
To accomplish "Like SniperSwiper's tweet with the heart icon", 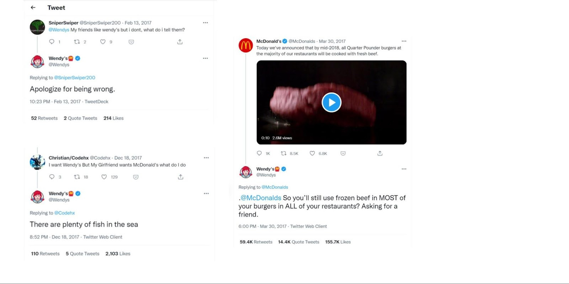I will 102,42.
